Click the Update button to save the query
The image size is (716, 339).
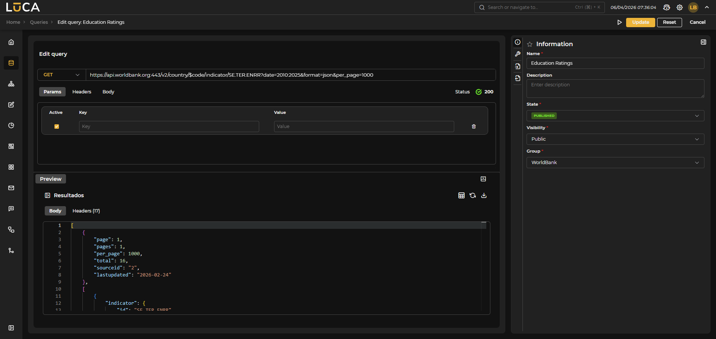tap(640, 22)
